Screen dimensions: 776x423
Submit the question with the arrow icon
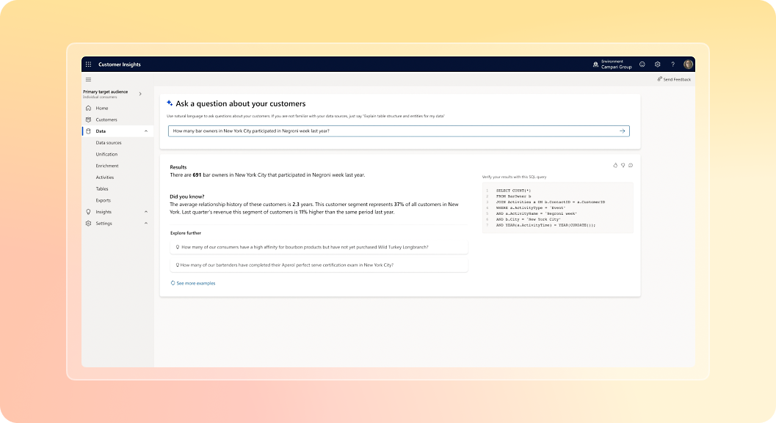[622, 131]
